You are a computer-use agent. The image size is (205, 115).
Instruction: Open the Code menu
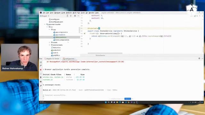click(63, 13)
